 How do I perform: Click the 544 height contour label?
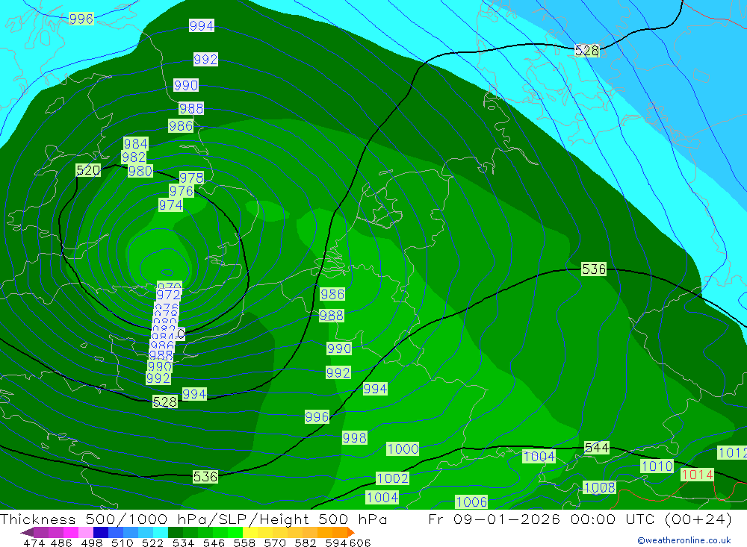[596, 448]
